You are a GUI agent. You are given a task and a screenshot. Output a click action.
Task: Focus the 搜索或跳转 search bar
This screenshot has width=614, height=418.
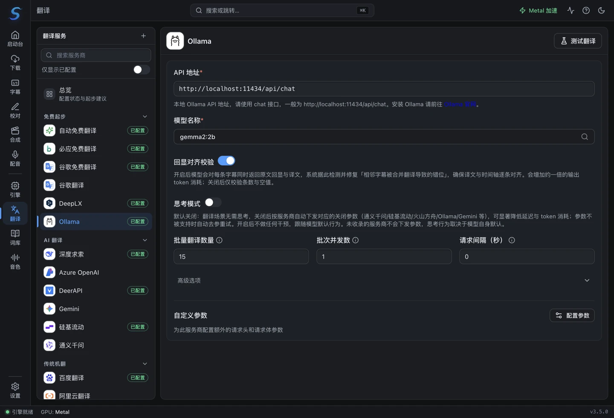click(x=282, y=11)
